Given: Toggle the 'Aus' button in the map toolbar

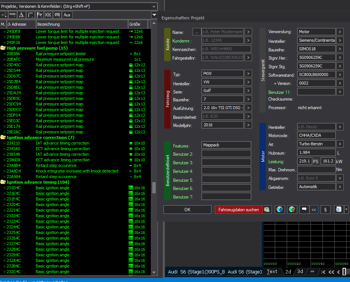Looking at the screenshot, I should tap(67, 15).
